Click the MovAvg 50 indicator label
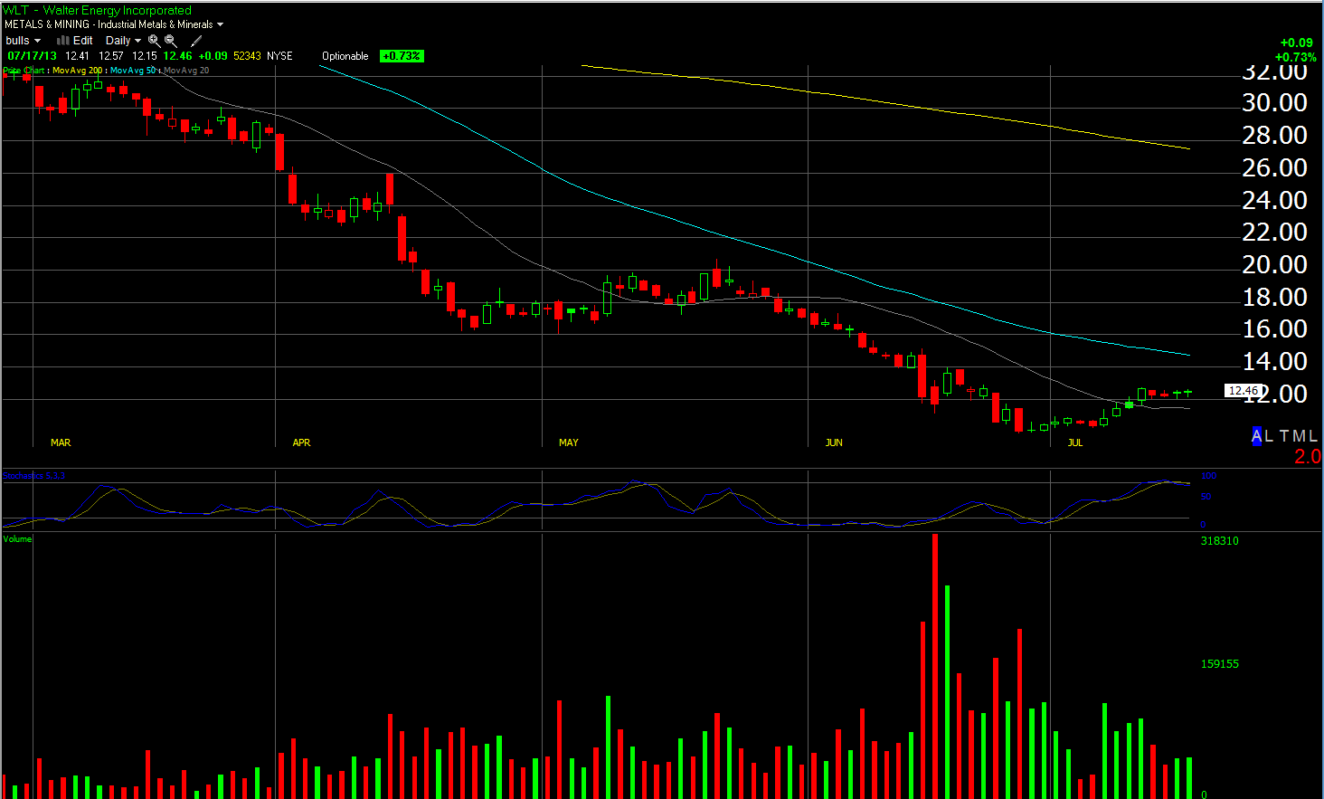The height and width of the screenshot is (799, 1324). click(132, 71)
